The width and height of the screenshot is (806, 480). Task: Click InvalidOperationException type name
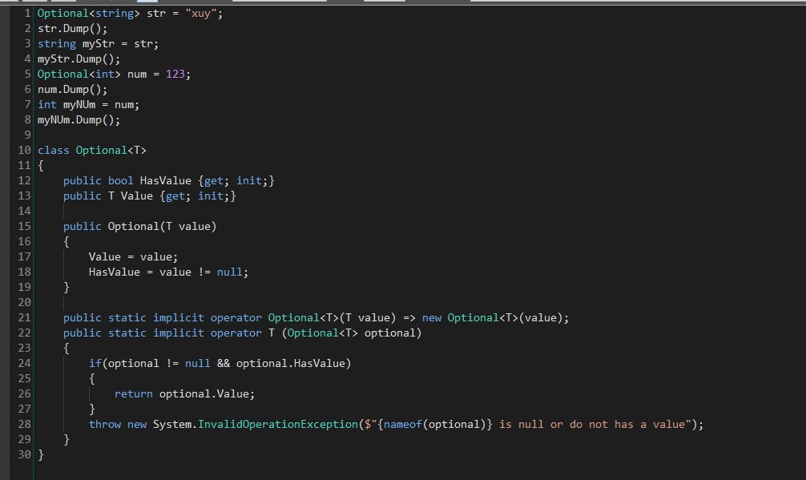point(277,424)
